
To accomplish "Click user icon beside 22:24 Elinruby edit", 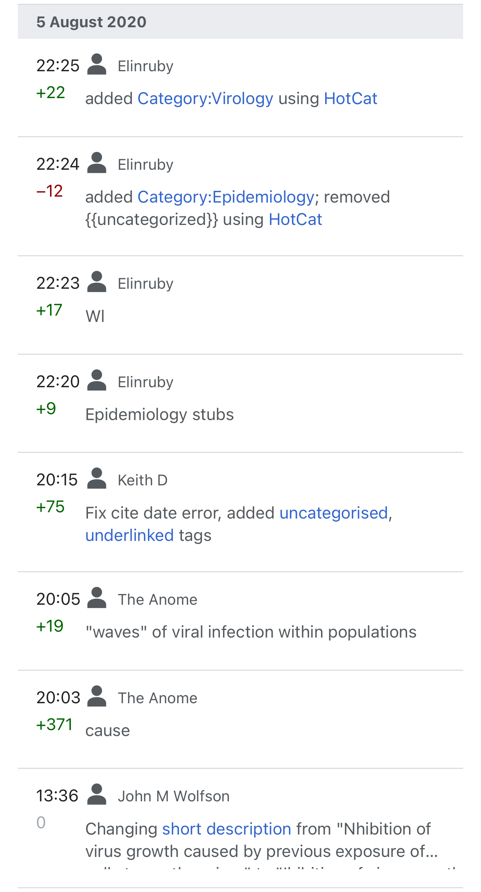I will tap(97, 163).
